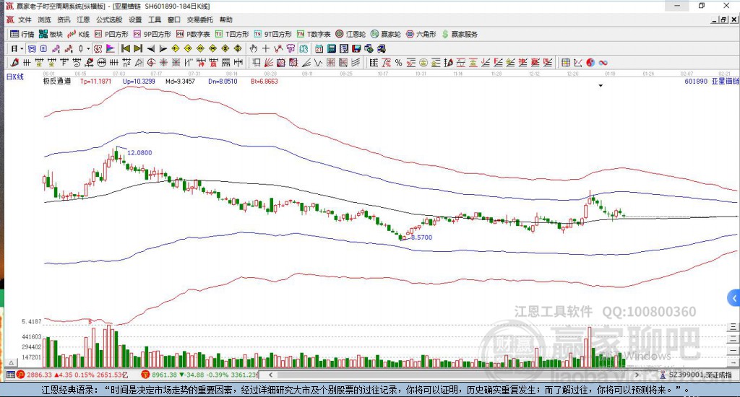This screenshot has width=740, height=397.
Task: Select the red pencil drawing tool
Action: coord(14,62)
